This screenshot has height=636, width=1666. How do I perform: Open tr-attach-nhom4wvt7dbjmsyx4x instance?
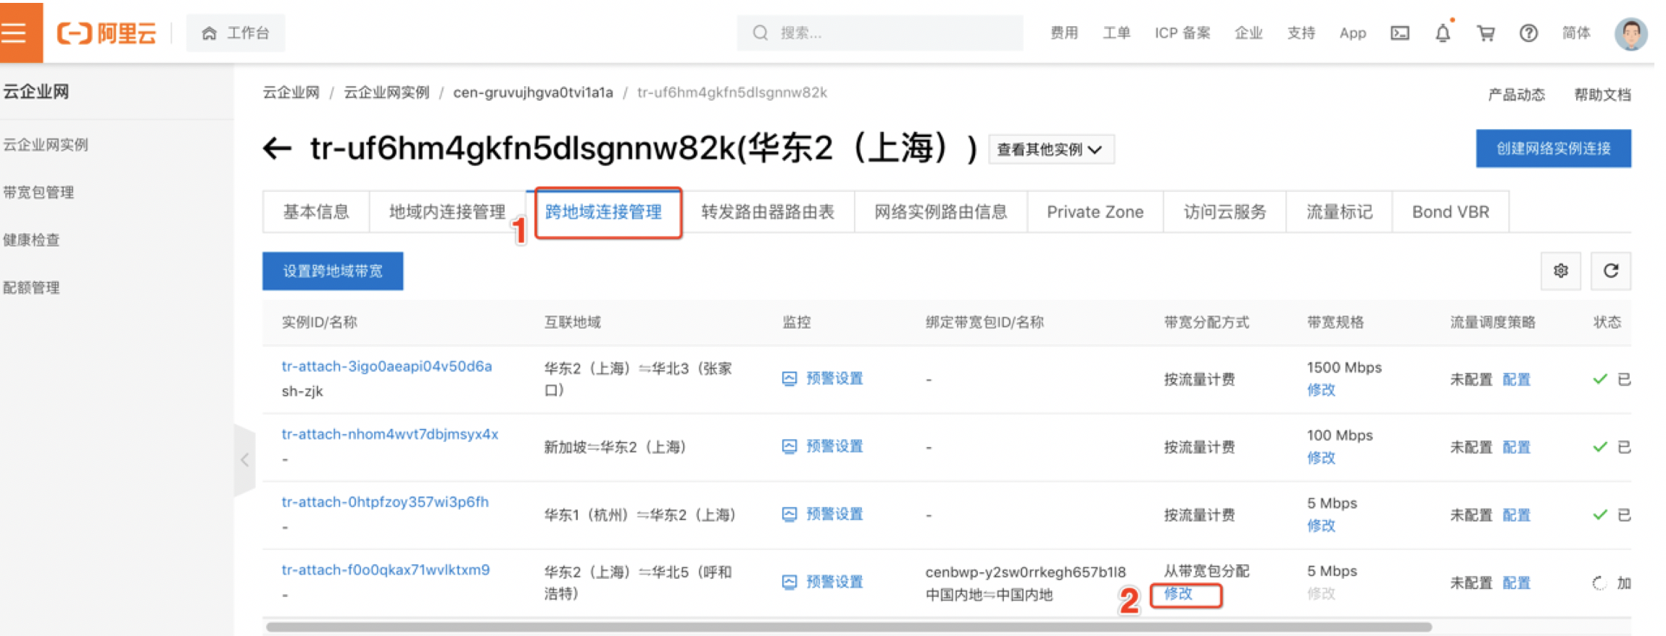(x=390, y=434)
